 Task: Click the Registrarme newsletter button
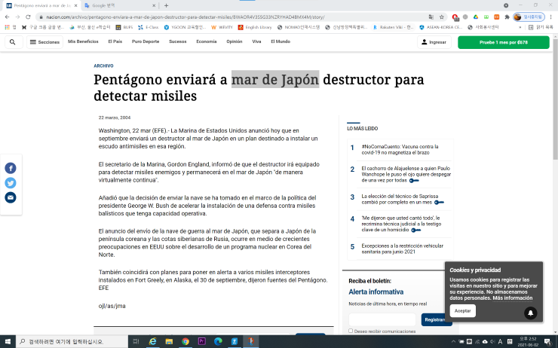(437, 319)
